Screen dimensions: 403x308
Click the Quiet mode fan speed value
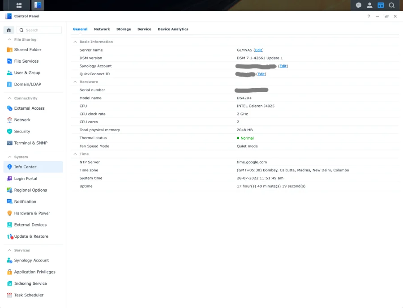(247, 146)
